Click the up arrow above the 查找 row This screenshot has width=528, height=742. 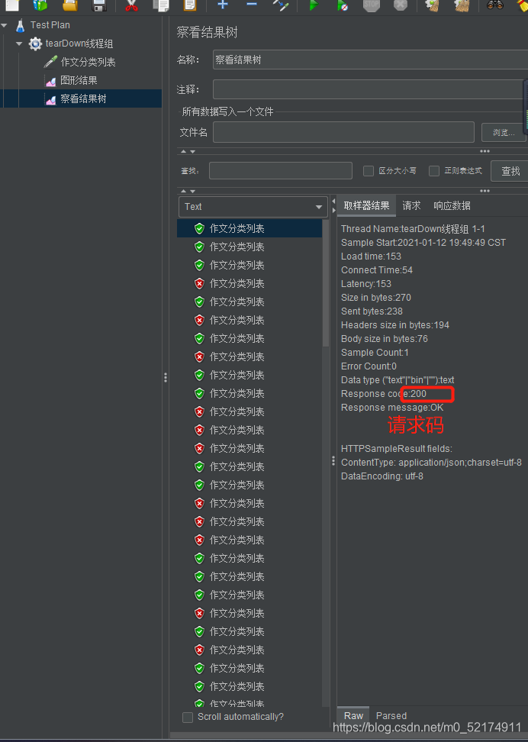(x=184, y=151)
